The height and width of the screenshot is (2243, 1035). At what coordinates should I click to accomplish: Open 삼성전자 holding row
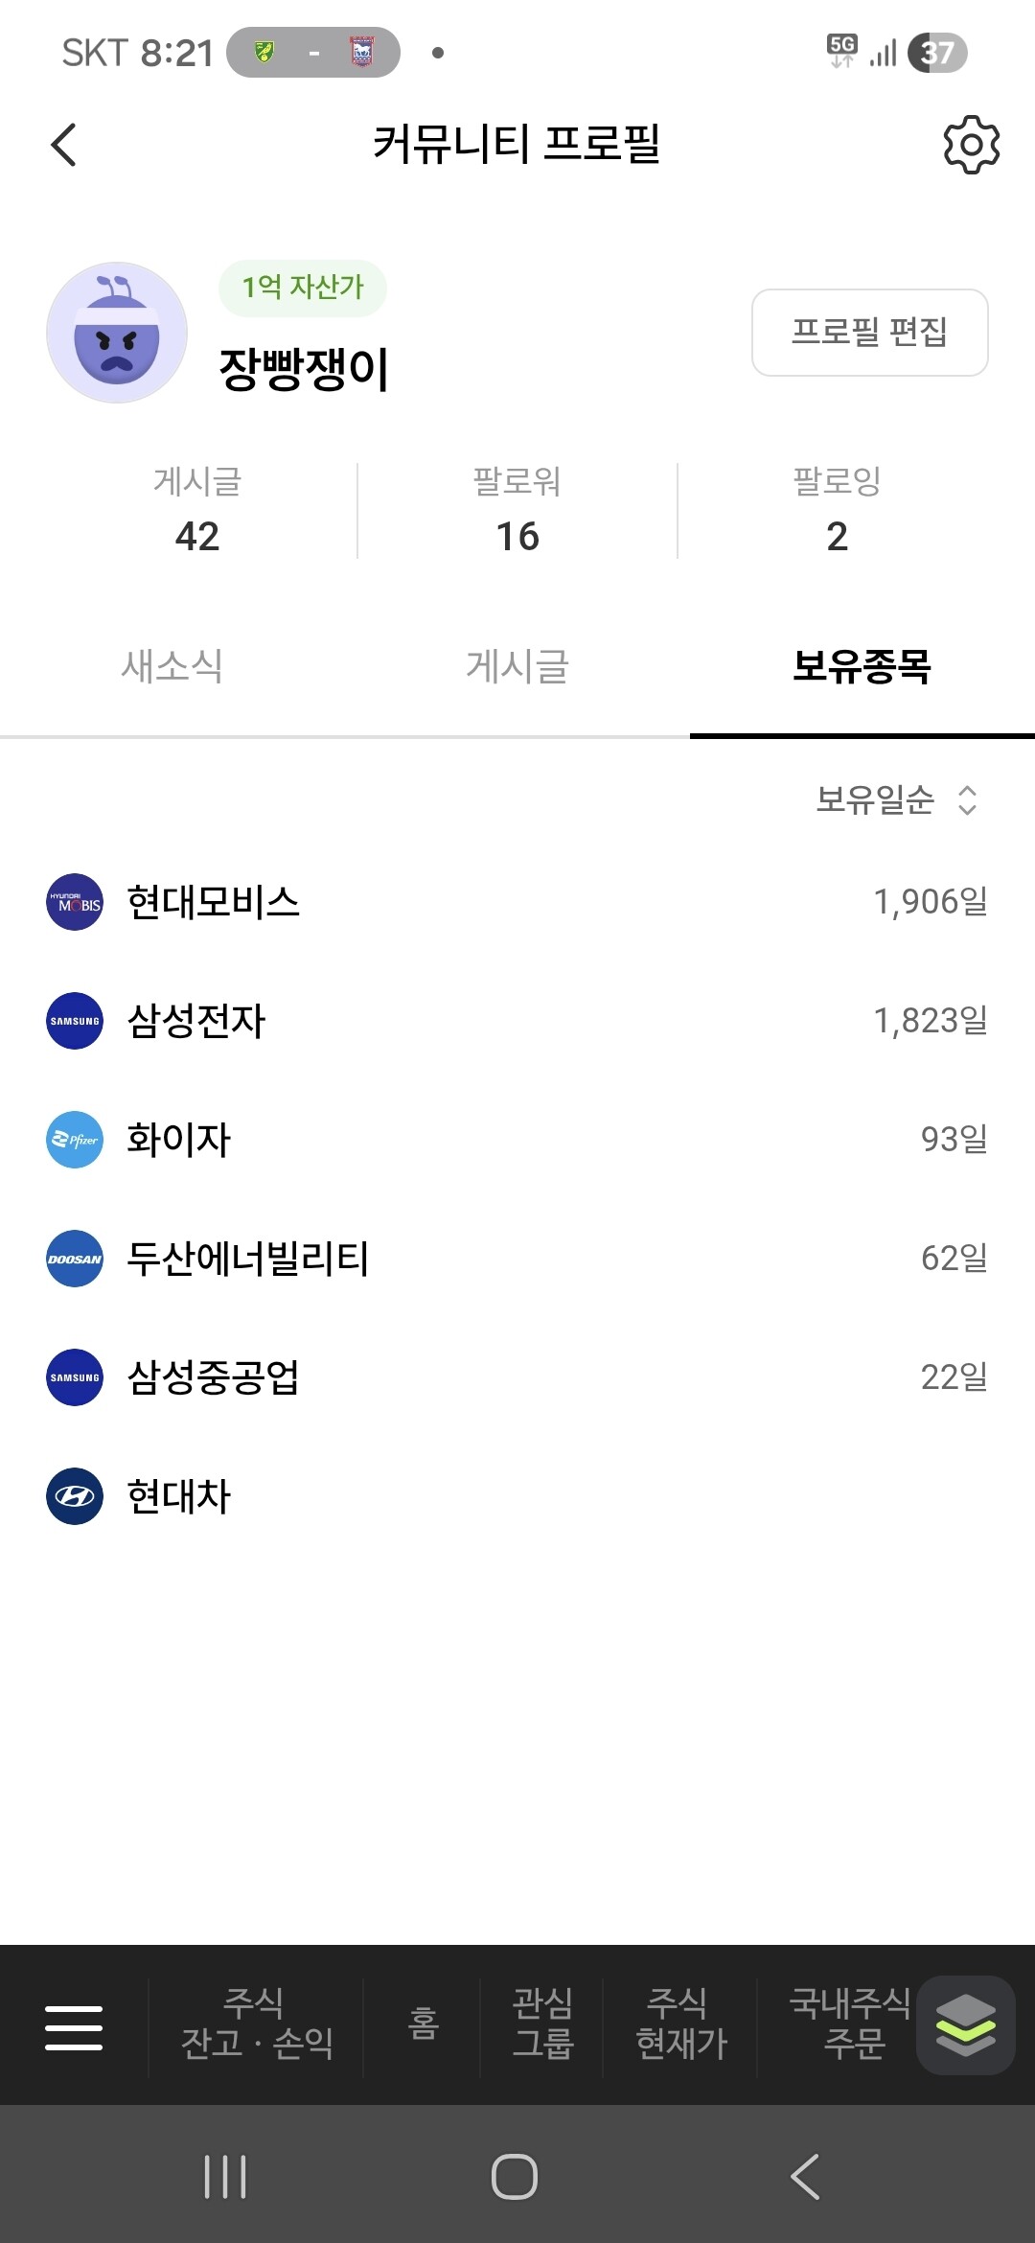click(x=517, y=1021)
